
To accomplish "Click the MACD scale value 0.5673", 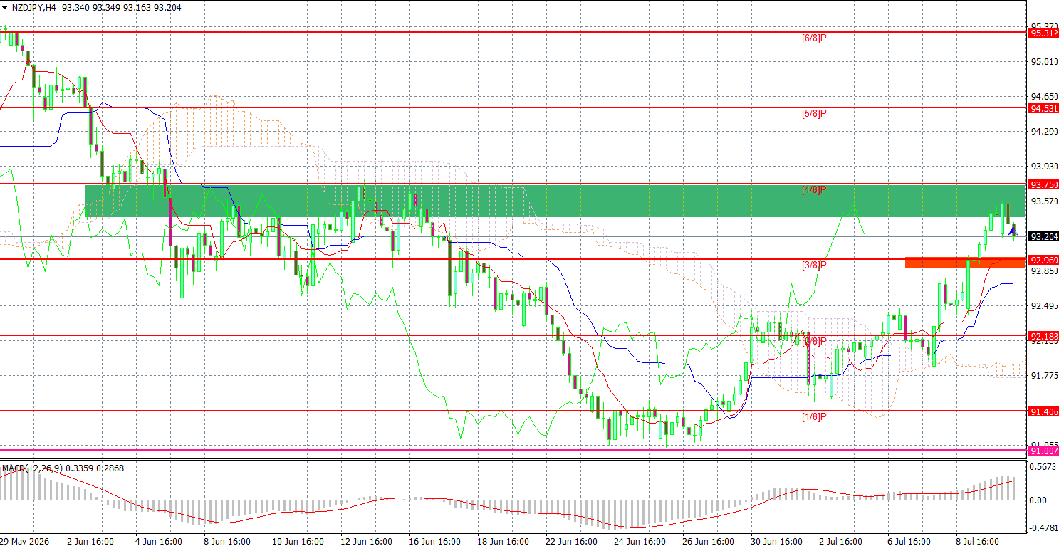I will point(1043,467).
